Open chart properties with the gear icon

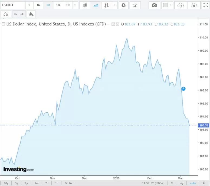[124, 5]
